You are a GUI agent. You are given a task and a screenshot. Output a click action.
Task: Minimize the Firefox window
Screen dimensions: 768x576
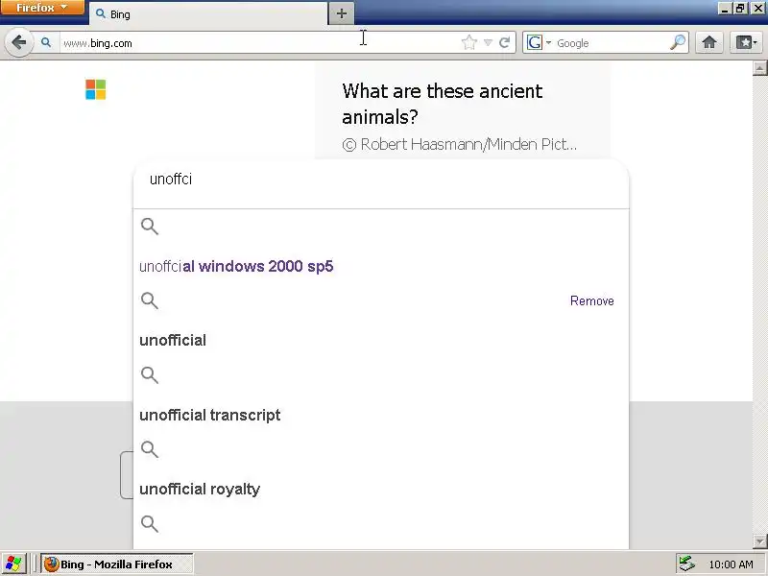[726, 8]
